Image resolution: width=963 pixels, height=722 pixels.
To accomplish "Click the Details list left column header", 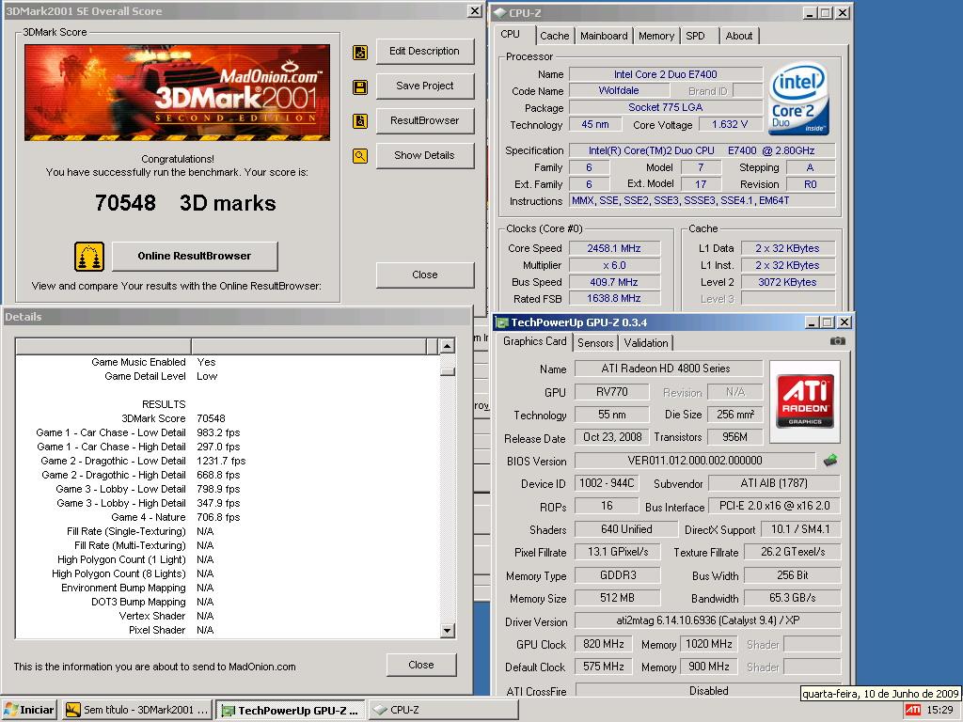I will [103, 346].
